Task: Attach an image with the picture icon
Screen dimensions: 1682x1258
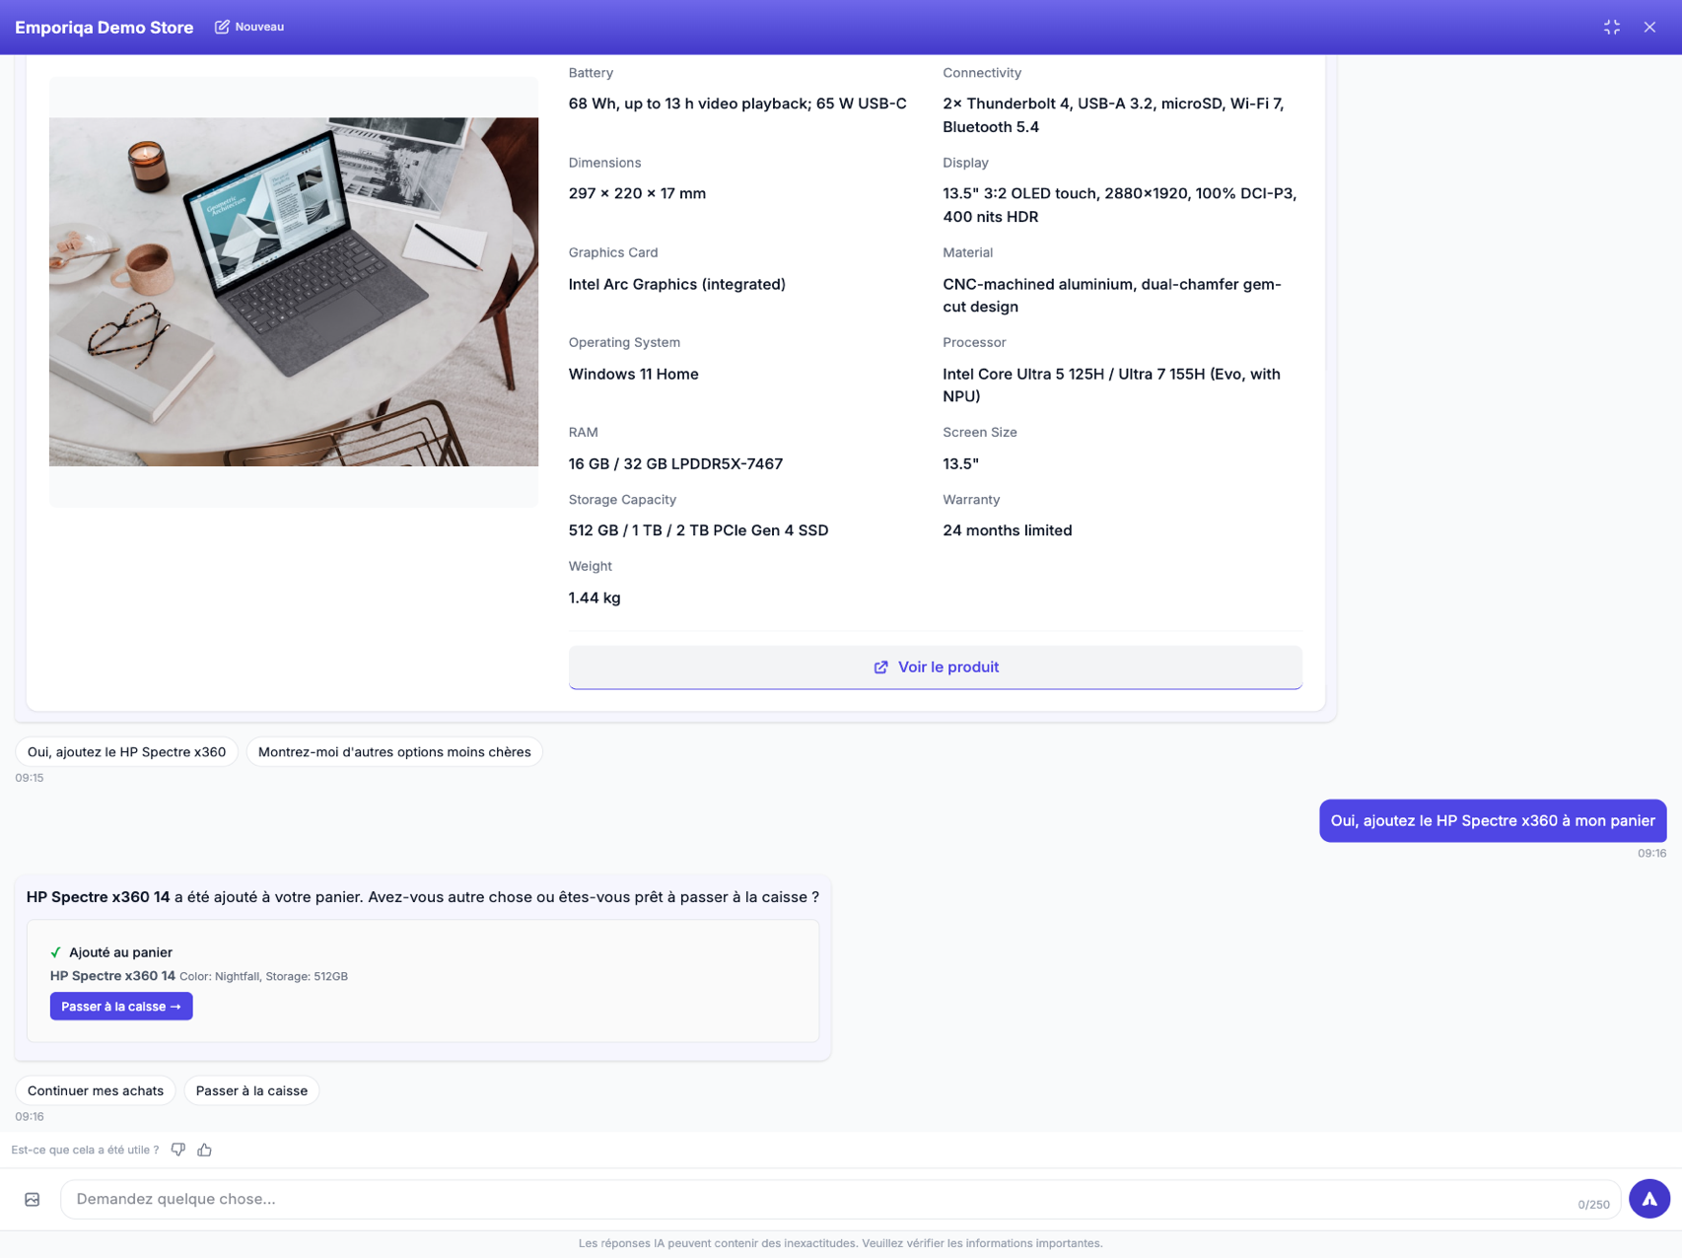Action: tap(33, 1200)
